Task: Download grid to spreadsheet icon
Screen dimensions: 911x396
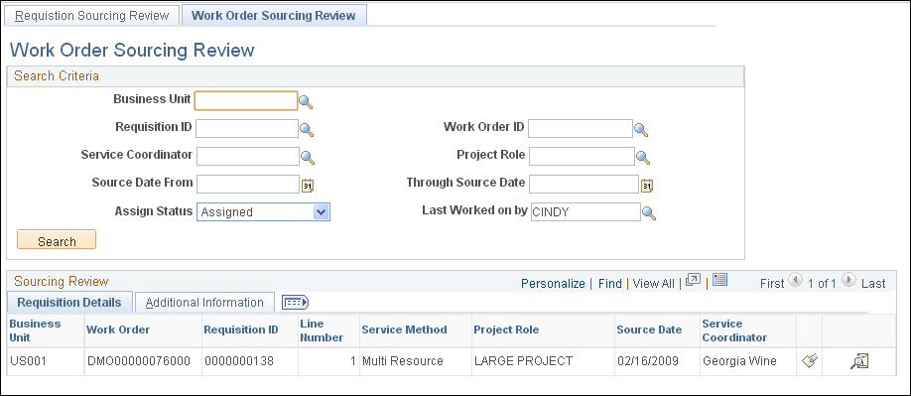Action: point(719,280)
